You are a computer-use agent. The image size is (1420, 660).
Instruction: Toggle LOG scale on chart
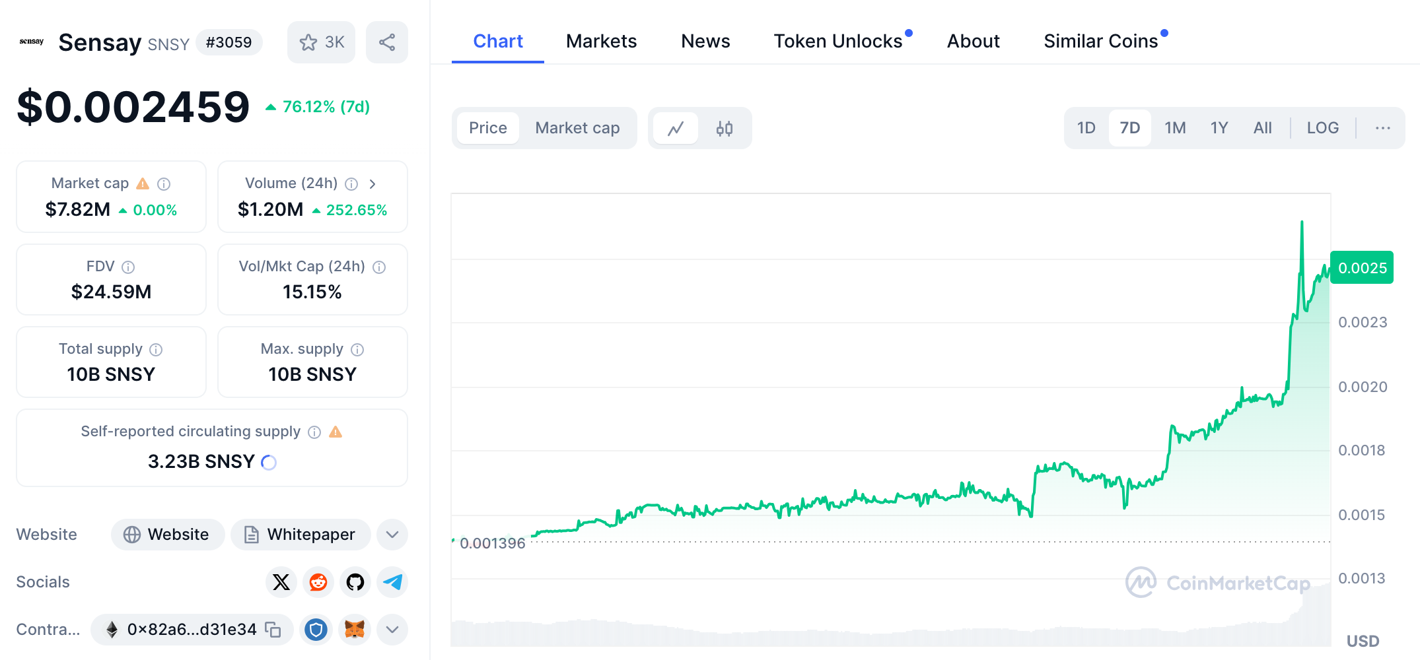1323,128
